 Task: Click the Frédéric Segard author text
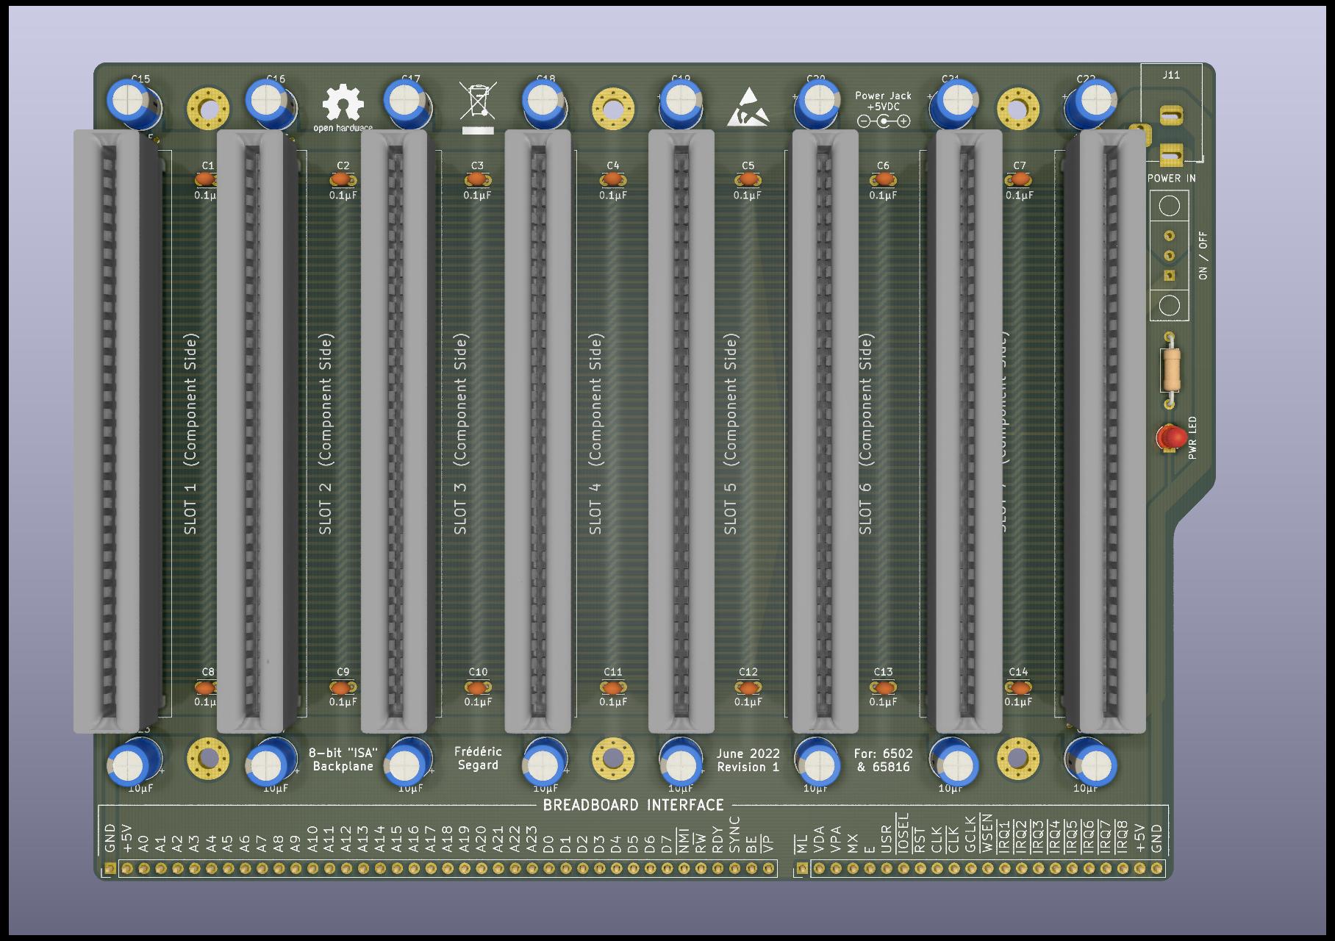click(x=478, y=758)
